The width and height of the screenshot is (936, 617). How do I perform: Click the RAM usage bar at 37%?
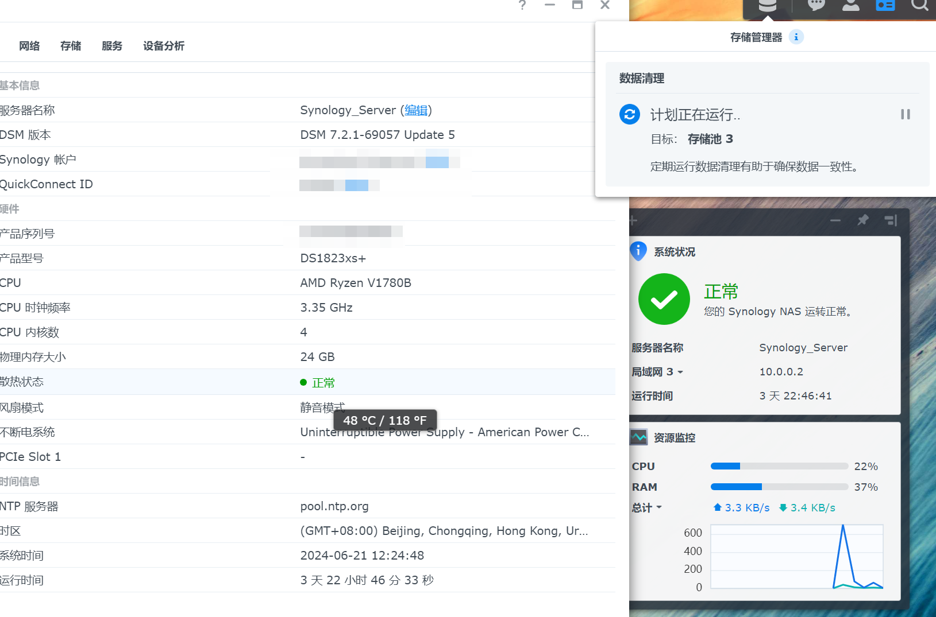779,487
